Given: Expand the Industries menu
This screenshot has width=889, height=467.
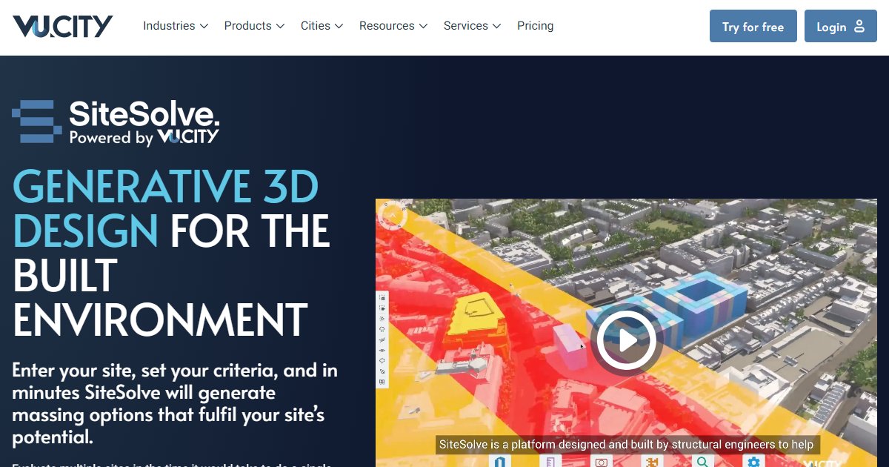Looking at the screenshot, I should (176, 26).
